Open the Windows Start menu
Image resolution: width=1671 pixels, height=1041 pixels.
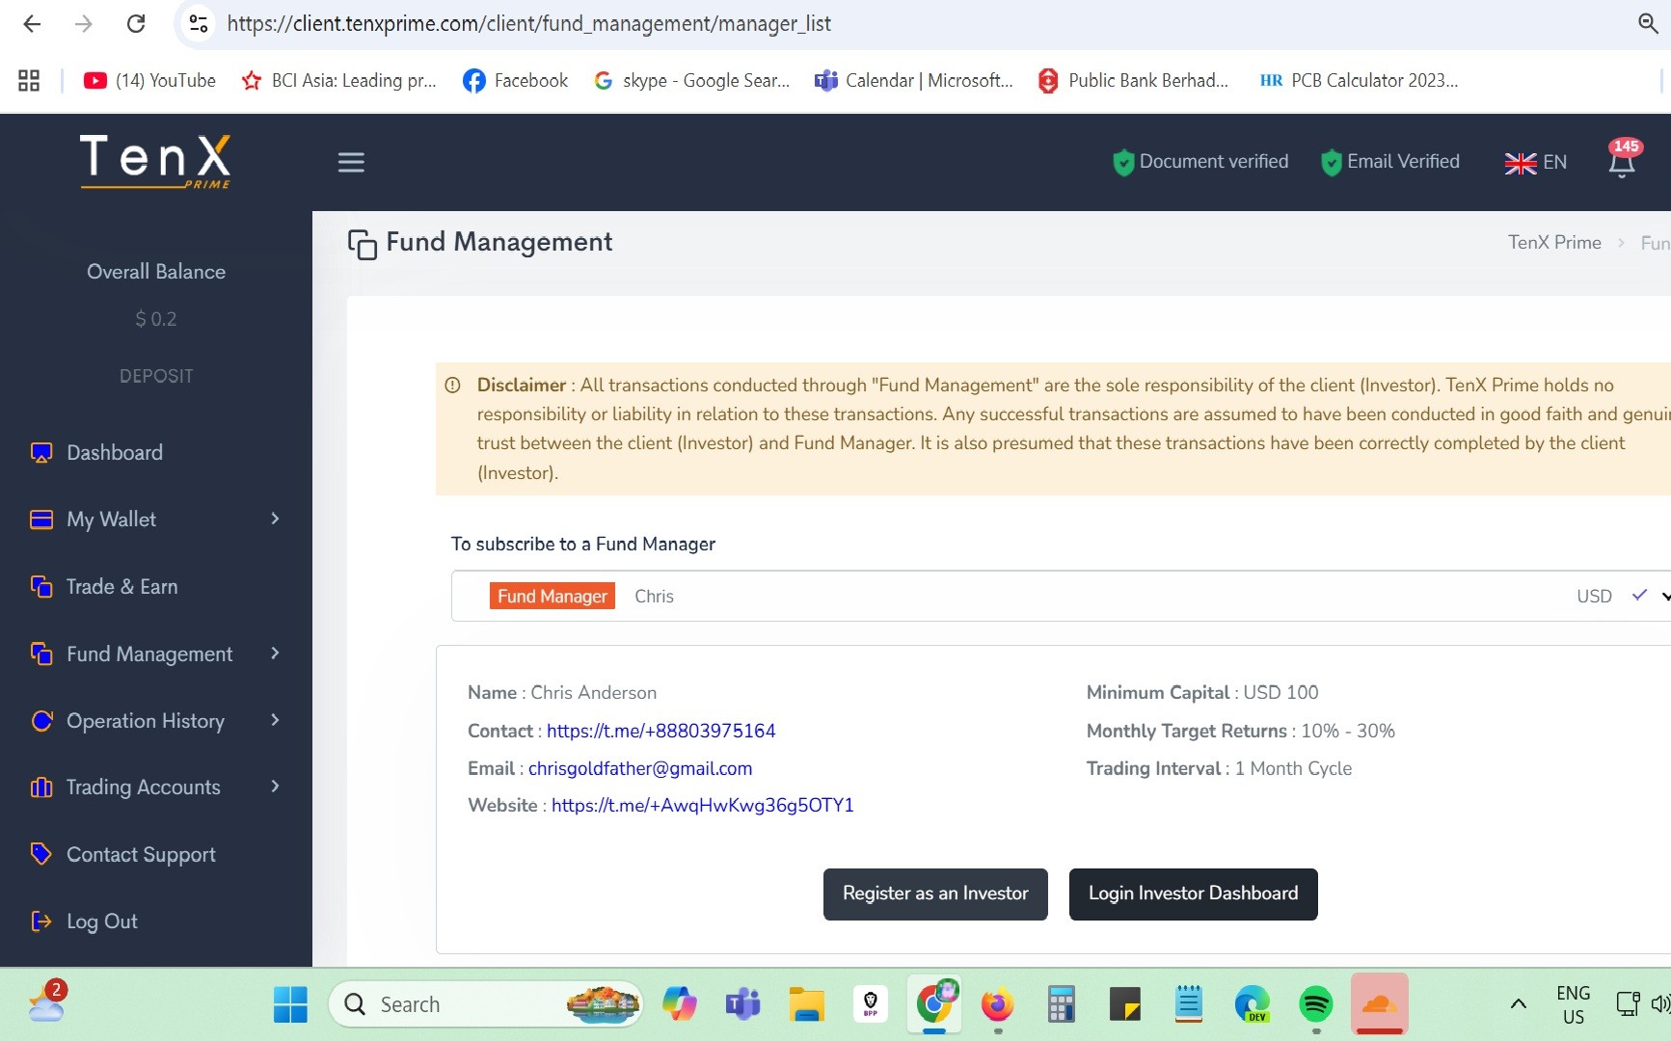click(x=290, y=1004)
